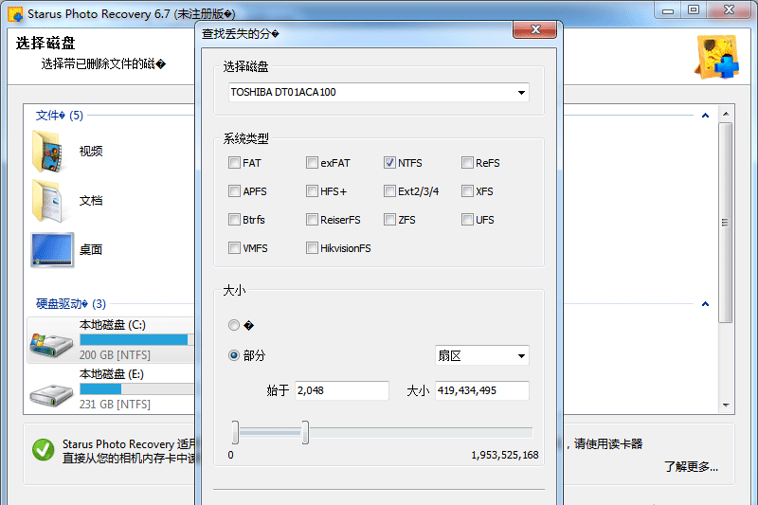
Task: Open the Documents folder icon
Action: coord(48,201)
